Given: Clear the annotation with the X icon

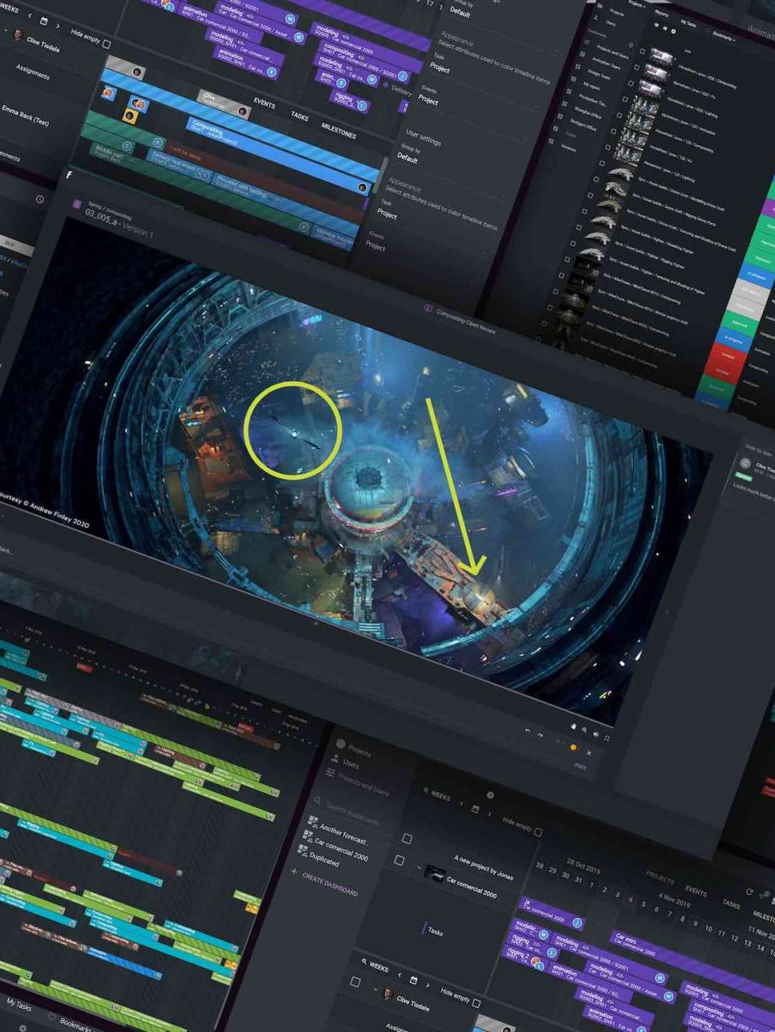Looking at the screenshot, I should pyautogui.click(x=589, y=752).
